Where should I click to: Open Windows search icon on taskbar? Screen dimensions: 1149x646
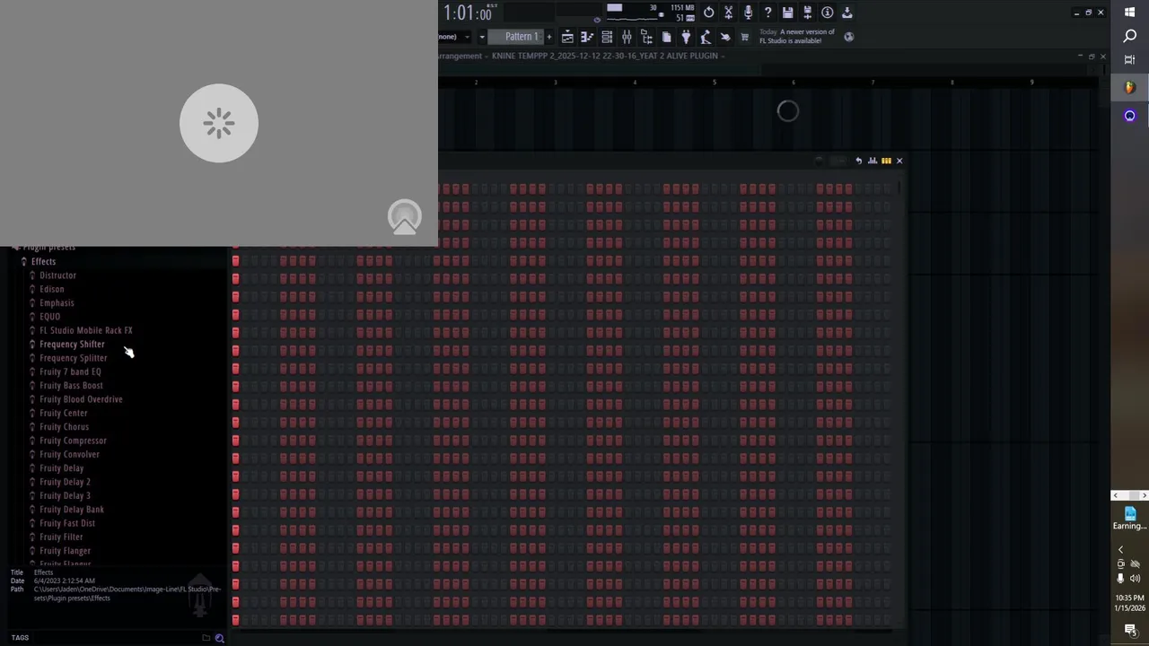pyautogui.click(x=1130, y=36)
